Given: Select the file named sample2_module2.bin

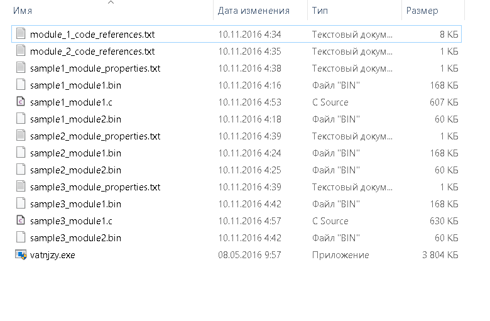Looking at the screenshot, I should (75, 170).
